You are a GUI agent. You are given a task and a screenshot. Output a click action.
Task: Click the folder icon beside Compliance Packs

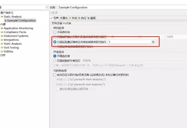click(x=2, y=32)
